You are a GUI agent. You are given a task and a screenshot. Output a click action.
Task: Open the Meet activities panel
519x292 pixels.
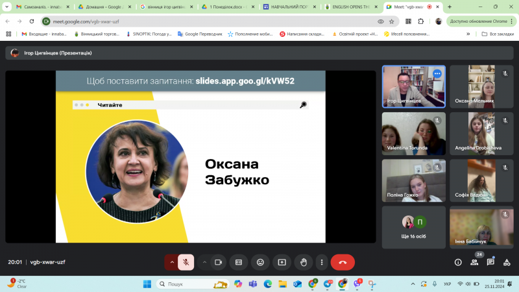tap(507, 262)
